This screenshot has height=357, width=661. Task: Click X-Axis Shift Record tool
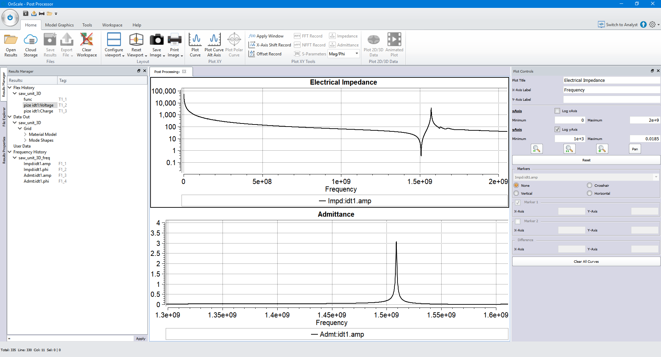[x=270, y=45]
